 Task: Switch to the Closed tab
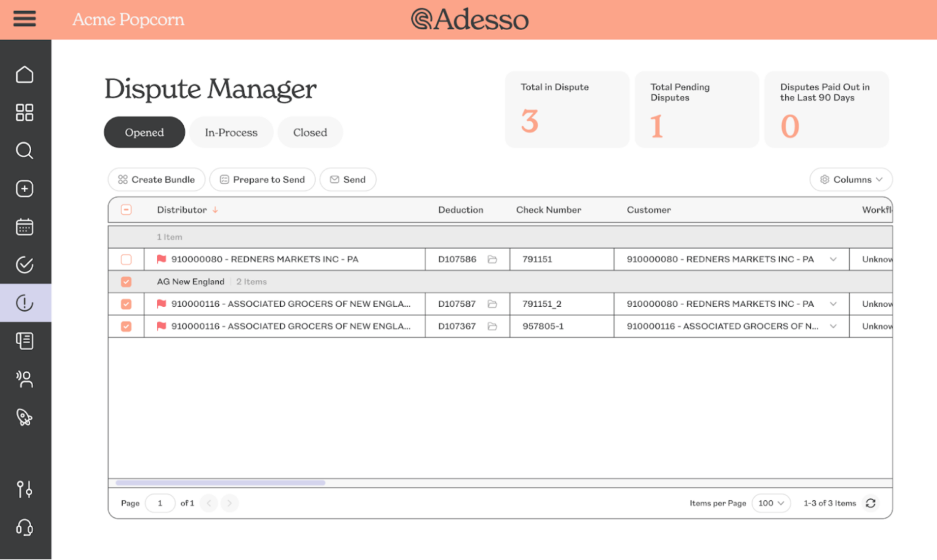click(x=310, y=132)
